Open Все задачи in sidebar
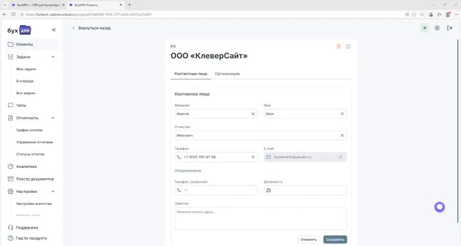This screenshot has height=246, width=461. click(26, 93)
